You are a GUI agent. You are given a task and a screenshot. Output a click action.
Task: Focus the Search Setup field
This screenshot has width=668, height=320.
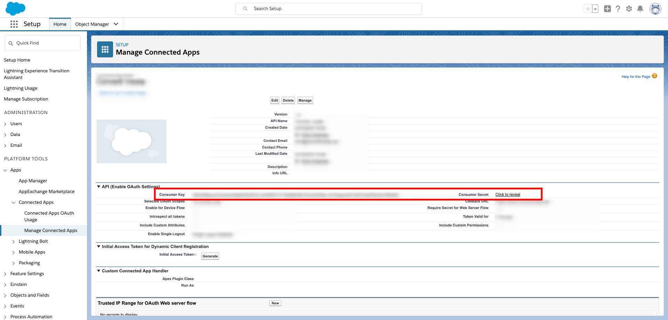(328, 9)
